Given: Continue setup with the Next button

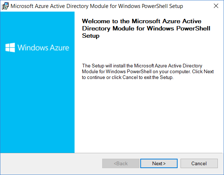Looking at the screenshot, I should click(159, 163).
